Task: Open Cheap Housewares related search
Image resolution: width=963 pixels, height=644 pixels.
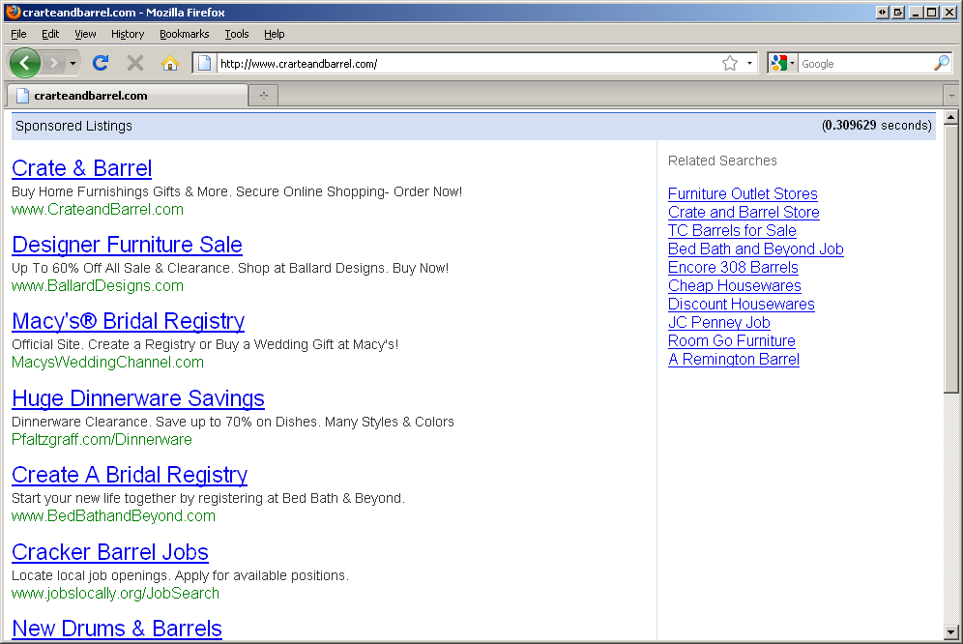Action: pyautogui.click(x=735, y=286)
